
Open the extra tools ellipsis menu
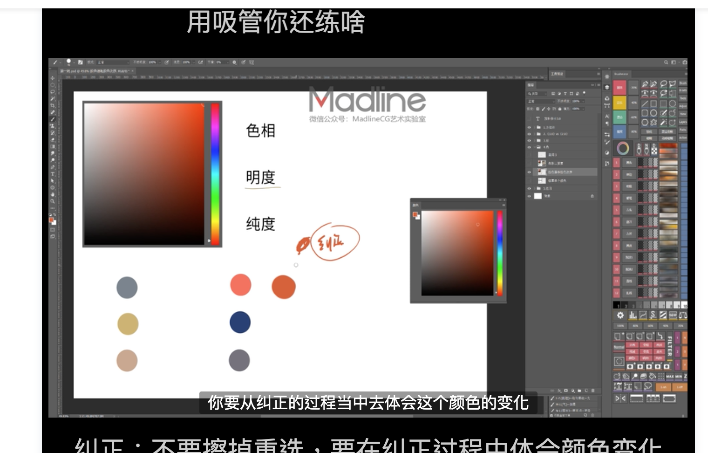pyautogui.click(x=52, y=208)
